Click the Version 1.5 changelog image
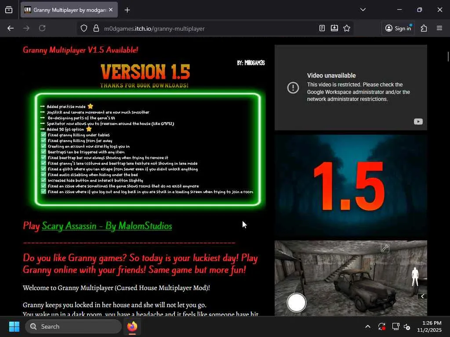 (145, 134)
